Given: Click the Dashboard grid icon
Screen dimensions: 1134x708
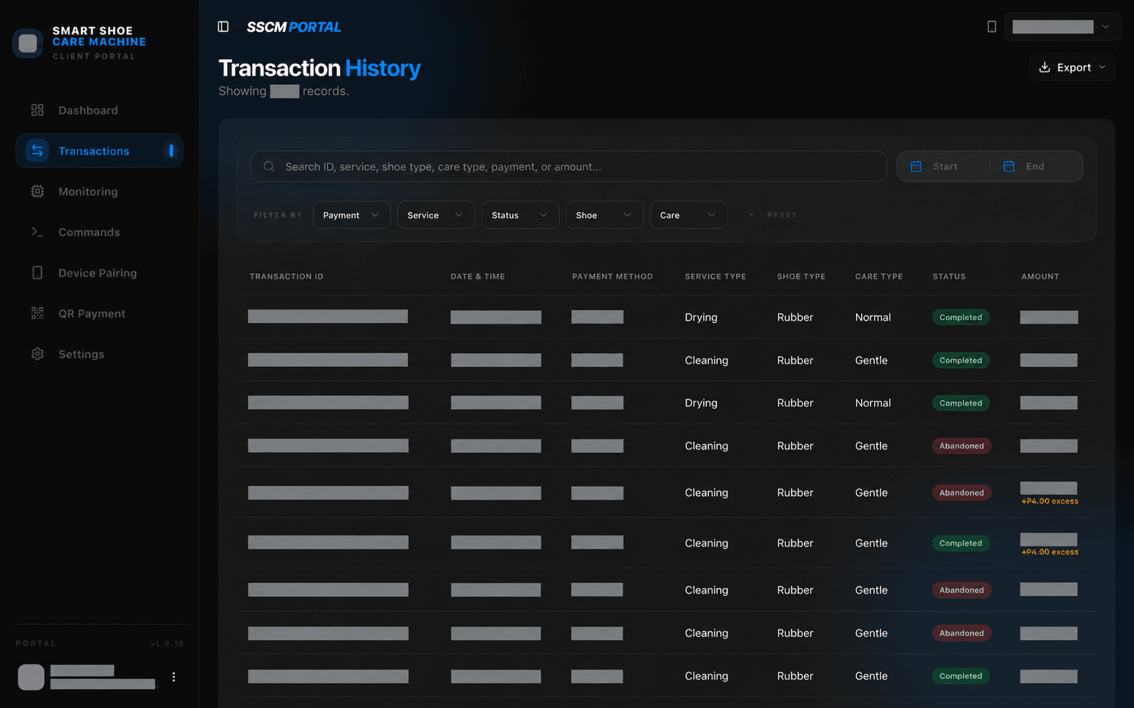Looking at the screenshot, I should coord(37,110).
